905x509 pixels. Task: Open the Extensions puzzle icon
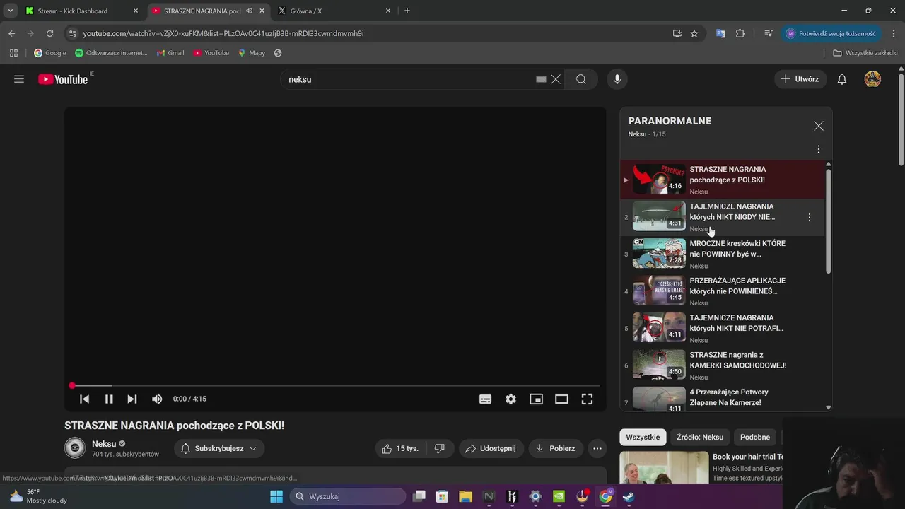(740, 33)
